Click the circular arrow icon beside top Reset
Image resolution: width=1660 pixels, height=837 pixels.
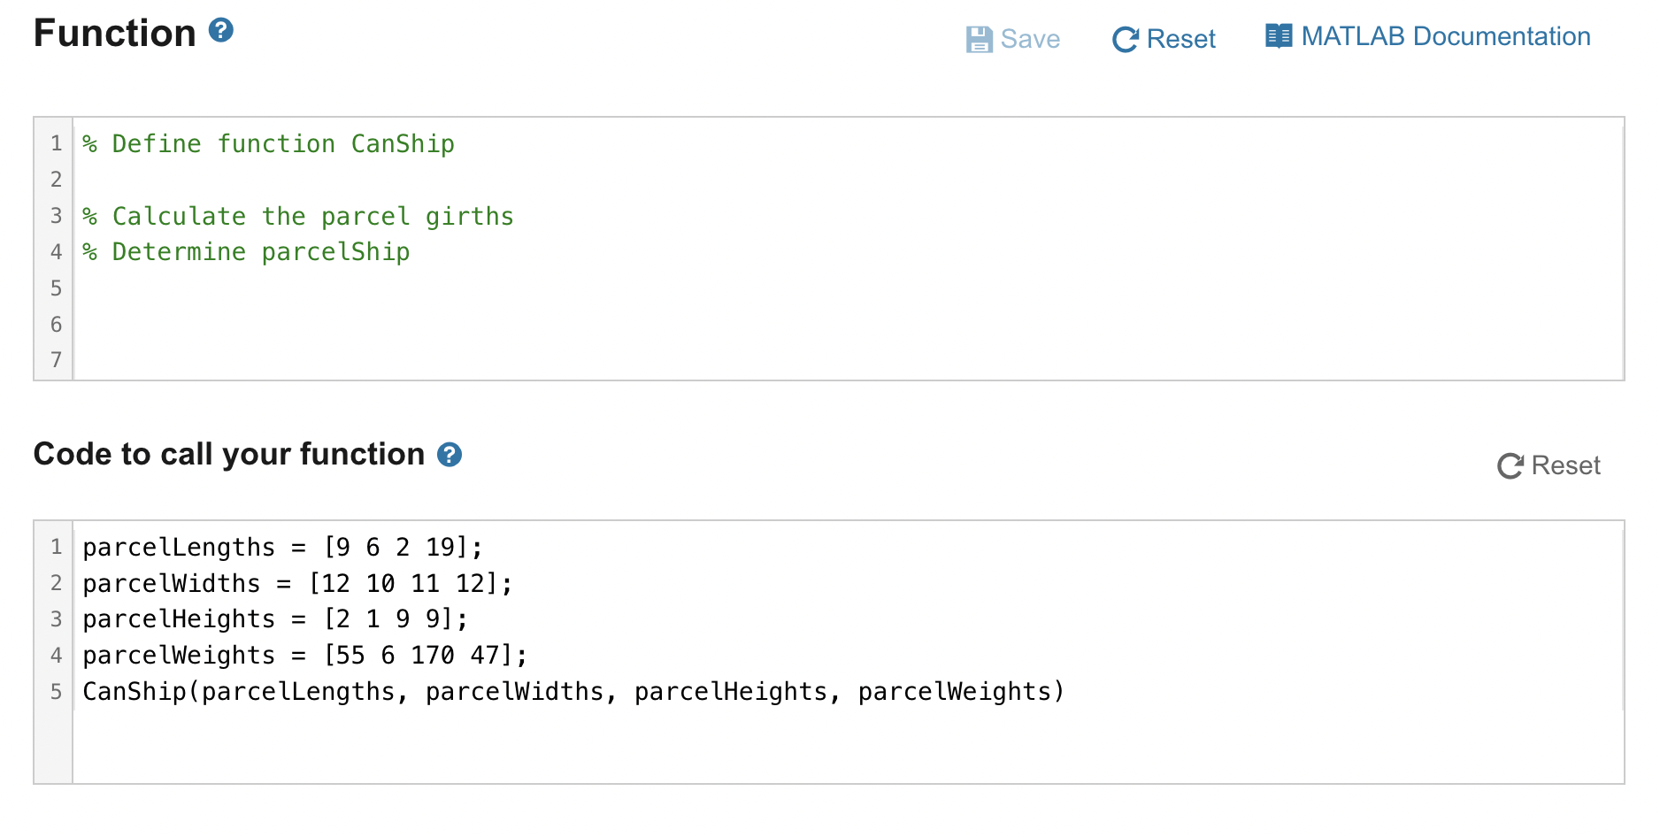click(1125, 39)
